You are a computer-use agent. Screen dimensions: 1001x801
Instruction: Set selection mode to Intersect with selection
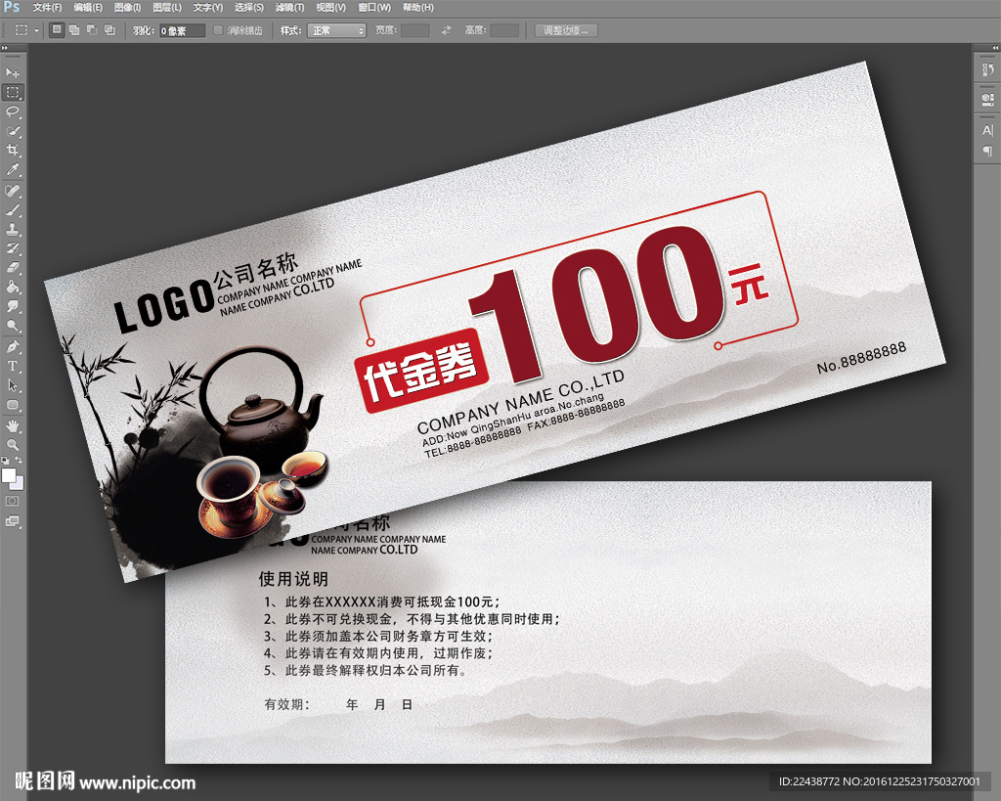click(x=109, y=30)
